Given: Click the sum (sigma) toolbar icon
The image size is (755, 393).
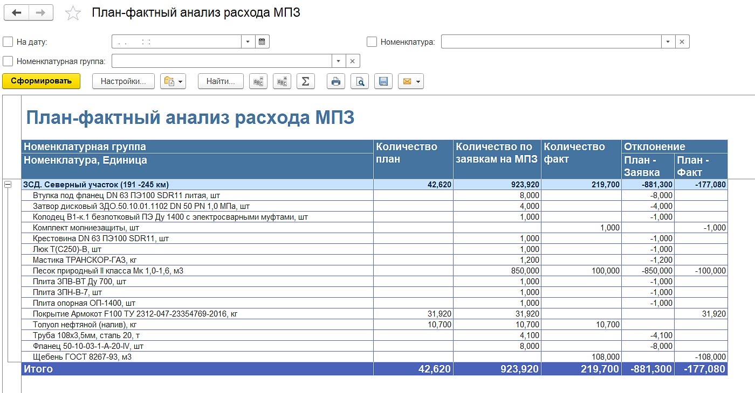Looking at the screenshot, I should click(x=305, y=81).
